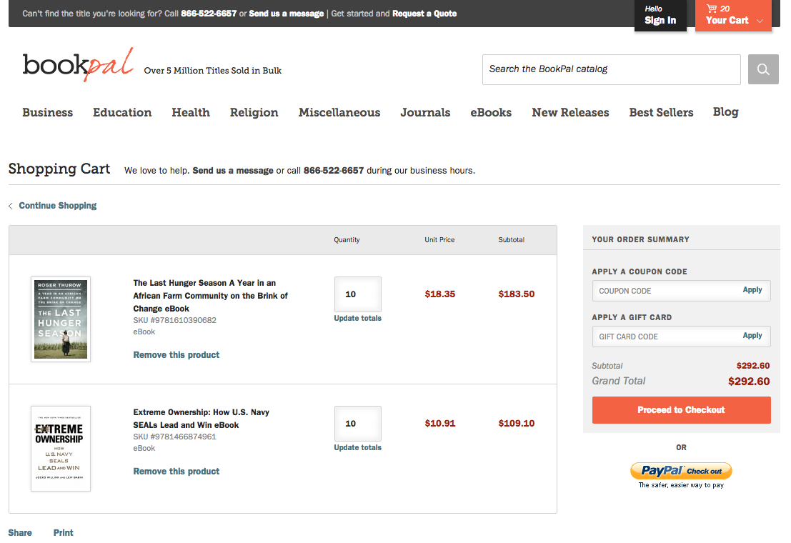This screenshot has height=543, width=791.
Task: Open the Business menu
Action: coord(47,113)
